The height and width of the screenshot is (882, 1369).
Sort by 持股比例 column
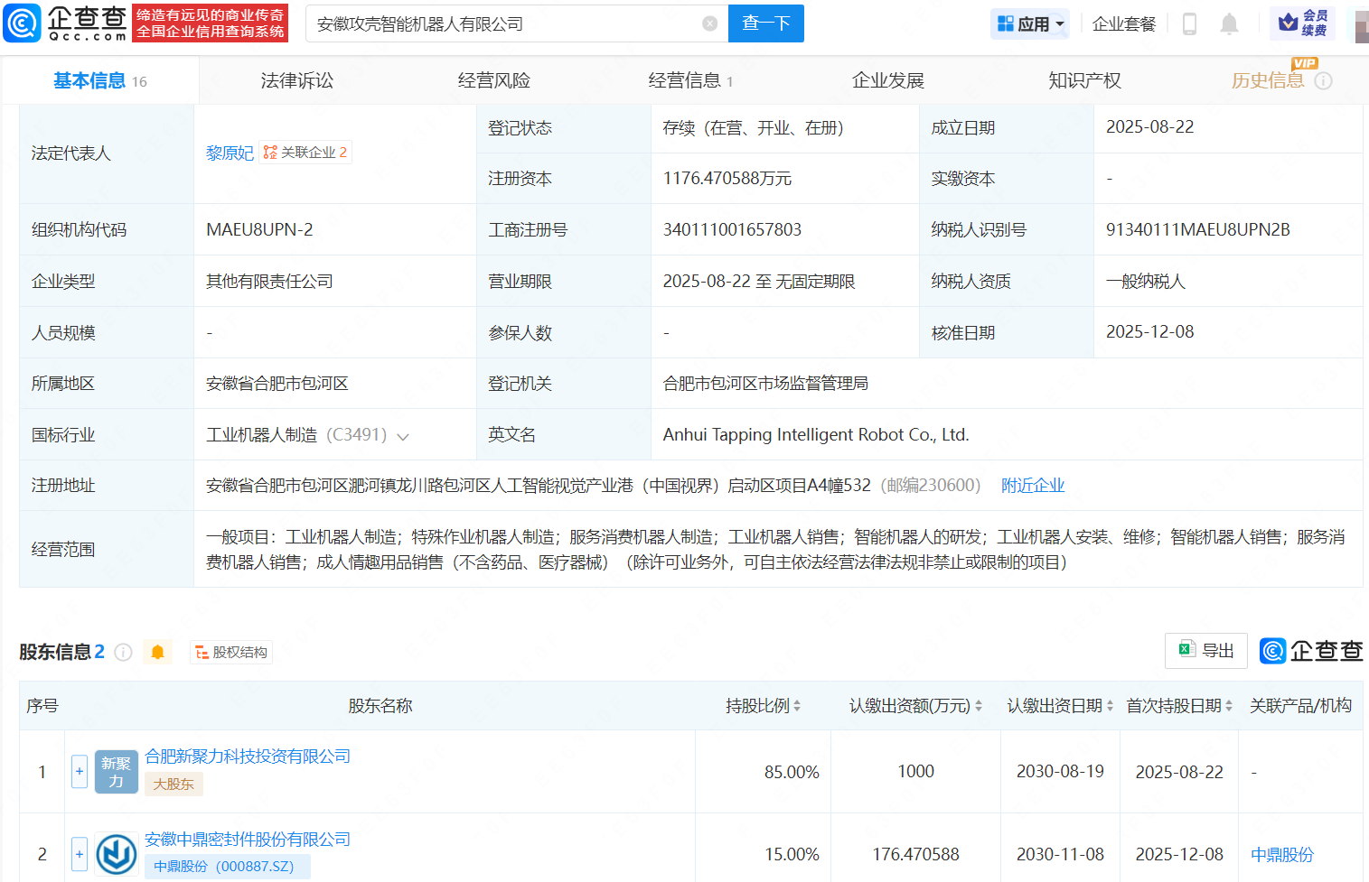click(x=763, y=706)
